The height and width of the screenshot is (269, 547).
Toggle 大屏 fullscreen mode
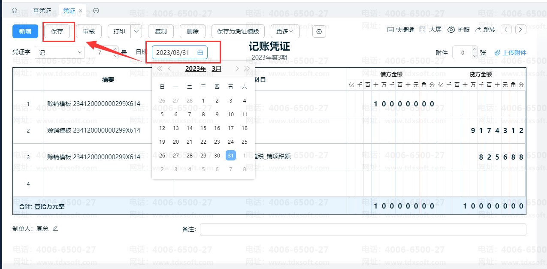(430, 30)
